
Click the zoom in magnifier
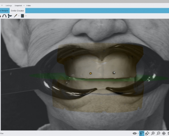click(x=153, y=133)
